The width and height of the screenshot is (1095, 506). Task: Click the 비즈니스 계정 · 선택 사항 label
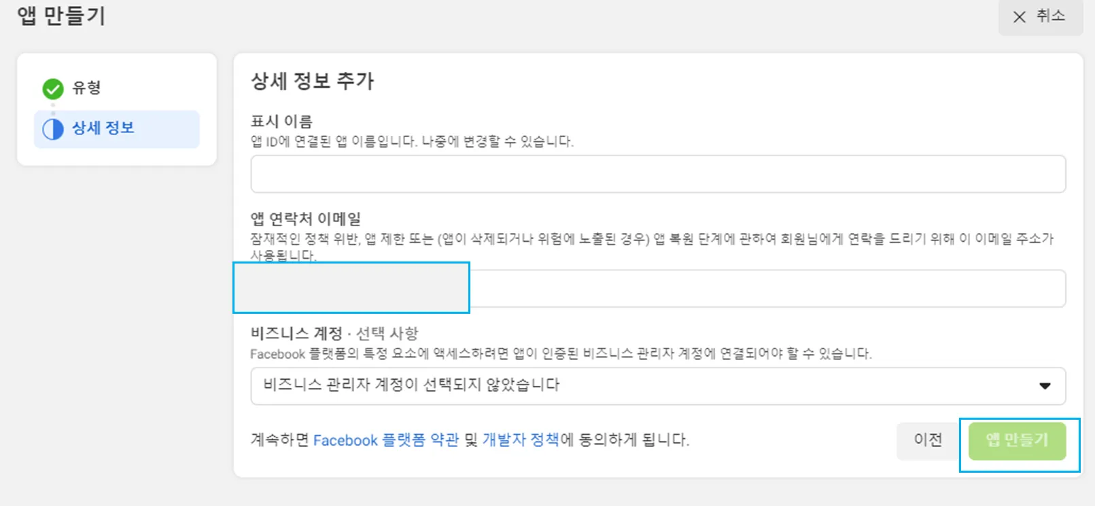(x=334, y=333)
